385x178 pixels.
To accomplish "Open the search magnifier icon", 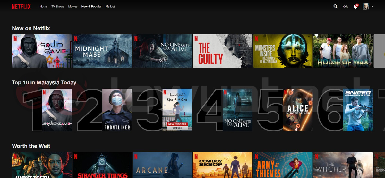I will (335, 6).
